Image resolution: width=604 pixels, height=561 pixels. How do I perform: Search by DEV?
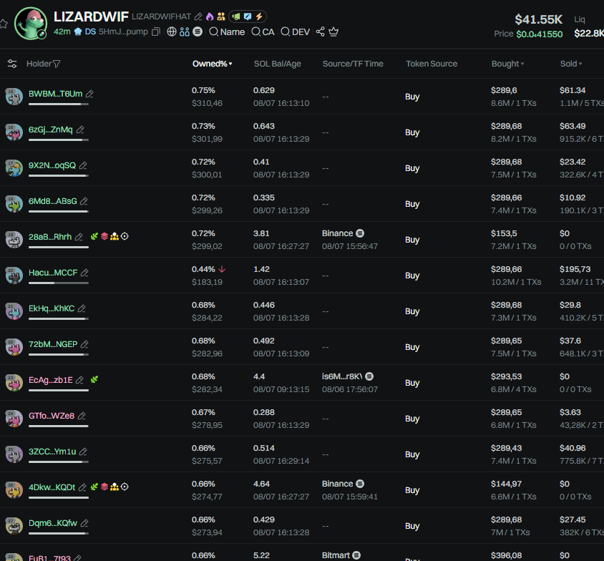point(295,32)
